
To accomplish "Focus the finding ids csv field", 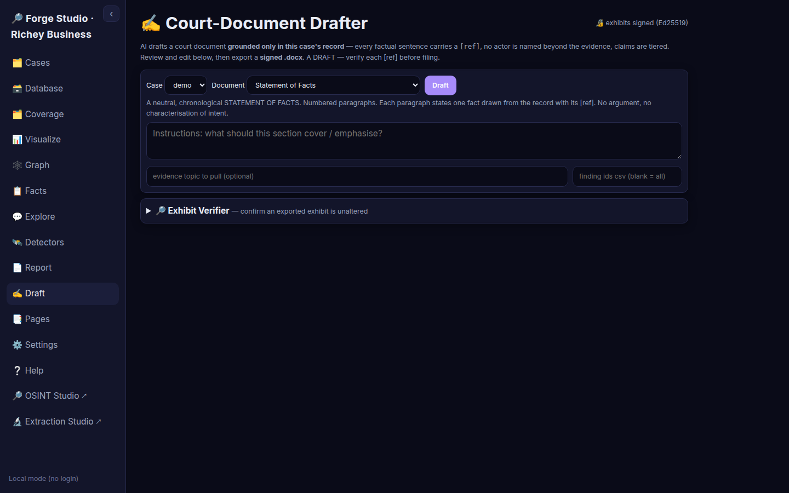I will (x=627, y=176).
